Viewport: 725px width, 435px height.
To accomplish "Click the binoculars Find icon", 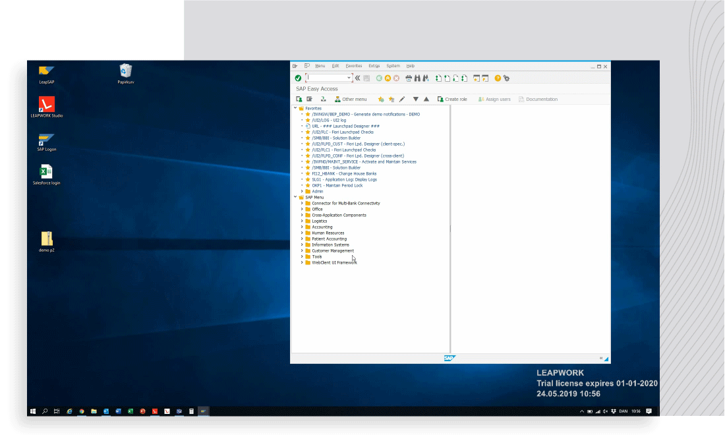I will coord(417,78).
